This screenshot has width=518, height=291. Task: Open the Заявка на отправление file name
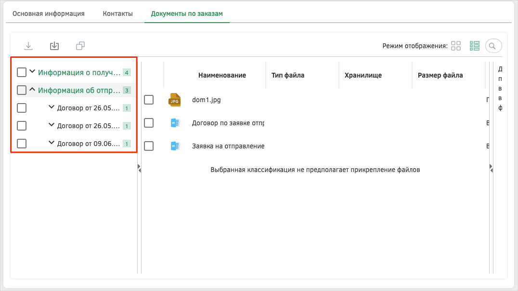[228, 146]
